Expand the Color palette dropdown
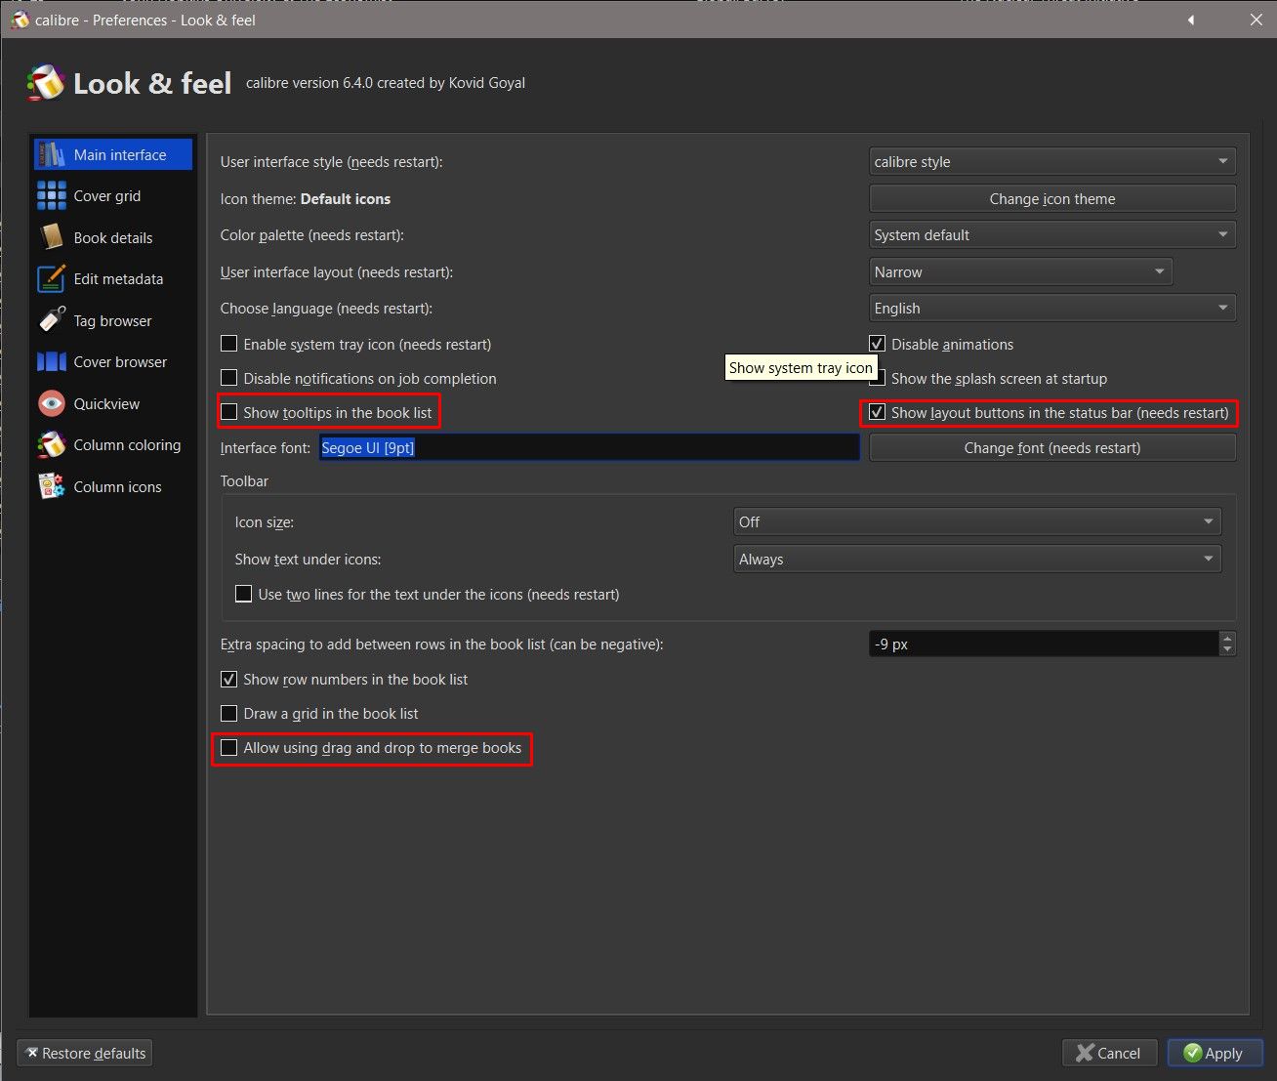Image resolution: width=1277 pixels, height=1081 pixels. (1051, 235)
